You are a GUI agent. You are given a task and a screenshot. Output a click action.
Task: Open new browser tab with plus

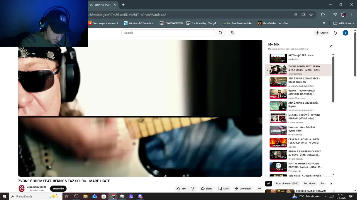coord(123,5)
